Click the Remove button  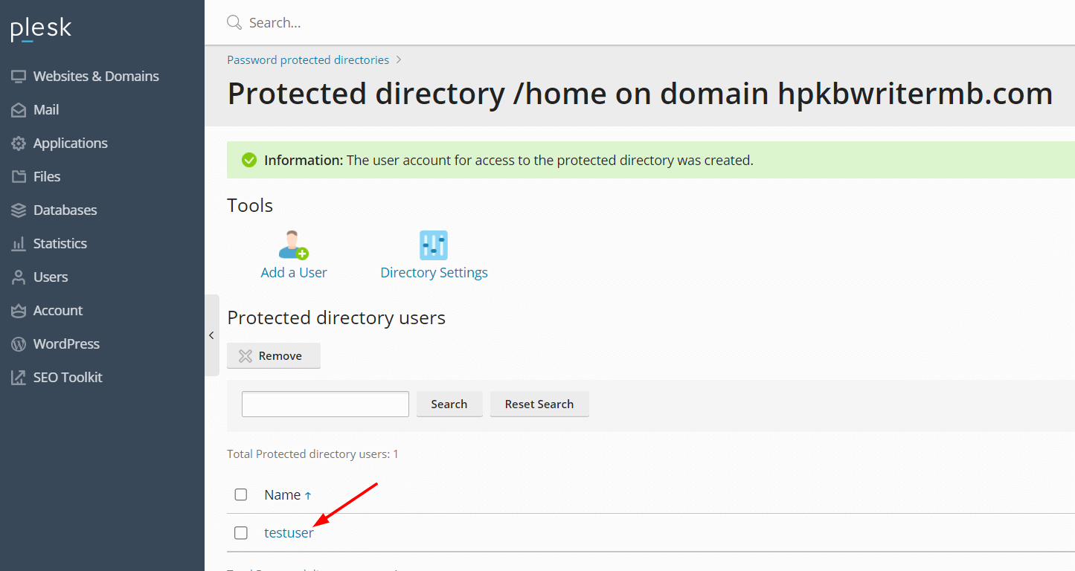(274, 355)
